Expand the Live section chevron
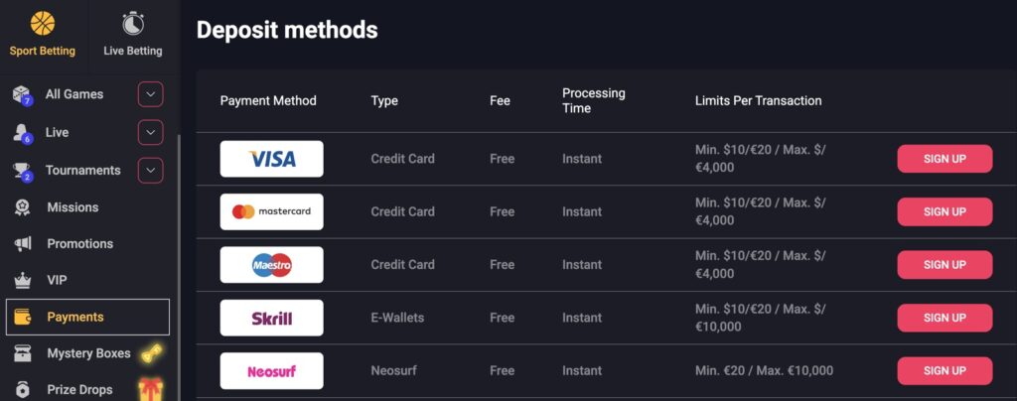Viewport: 1017px width, 401px height. (151, 132)
